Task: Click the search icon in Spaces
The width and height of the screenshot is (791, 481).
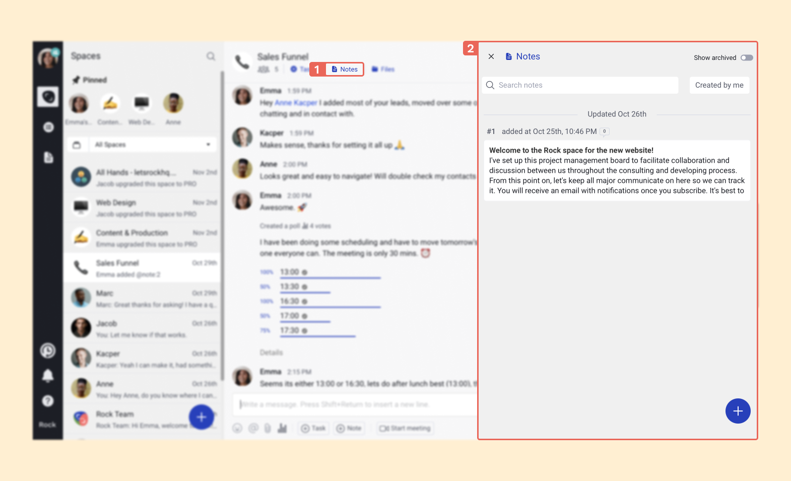Action: [x=211, y=56]
